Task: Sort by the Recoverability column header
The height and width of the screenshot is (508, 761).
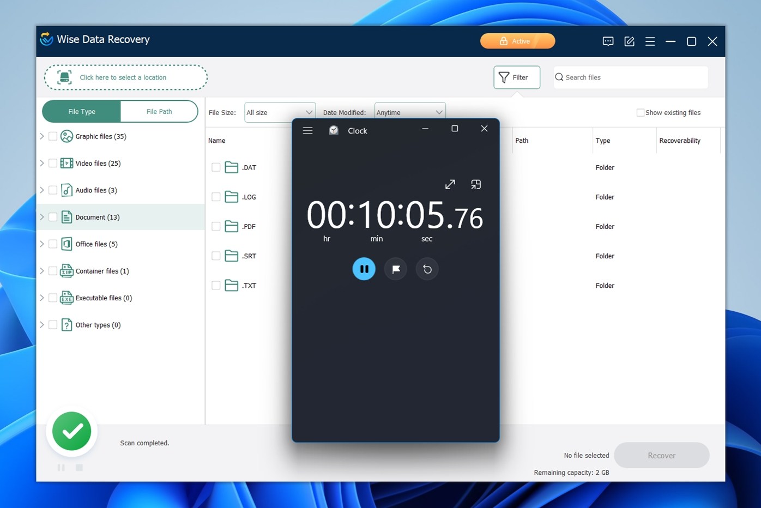Action: [680, 141]
